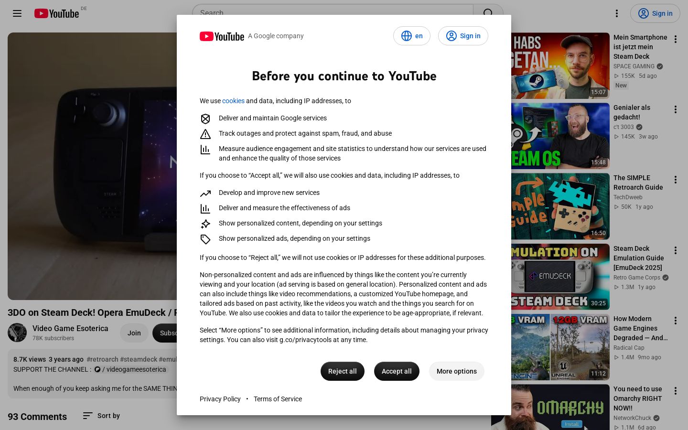Open the settings three-dot menu in header
The height and width of the screenshot is (430, 688).
617,13
